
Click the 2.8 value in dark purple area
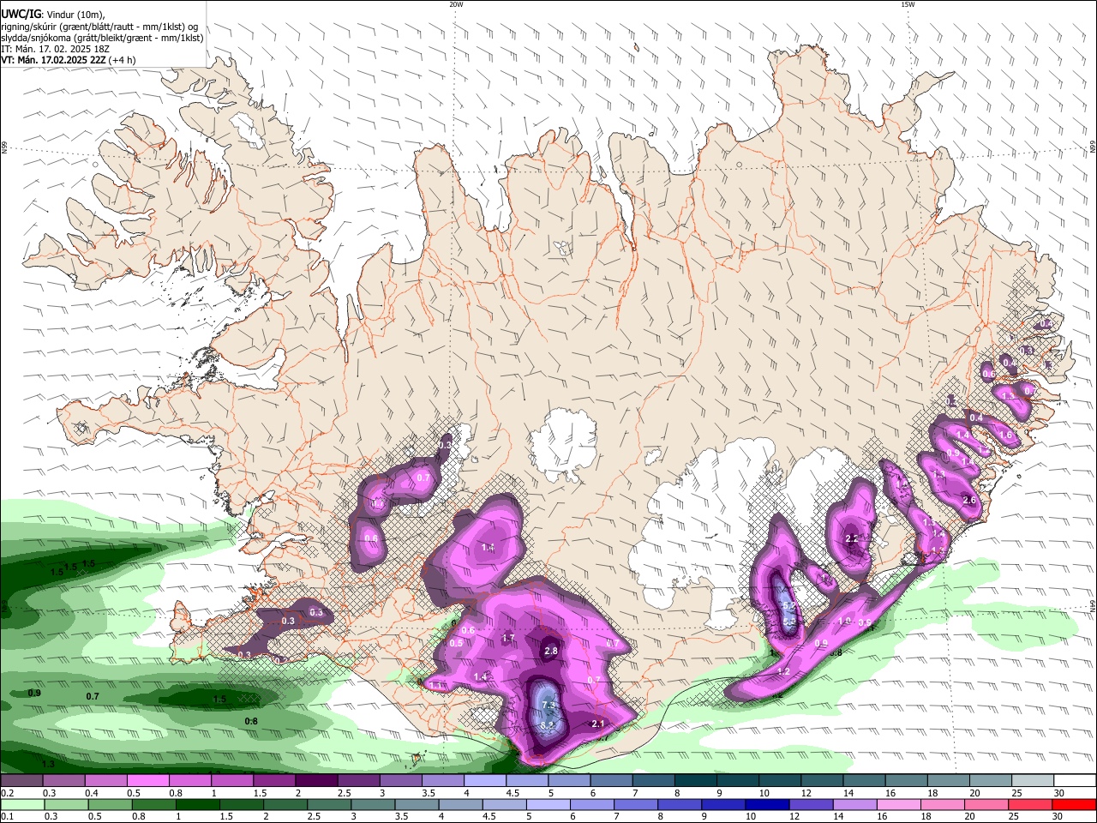[x=551, y=651]
